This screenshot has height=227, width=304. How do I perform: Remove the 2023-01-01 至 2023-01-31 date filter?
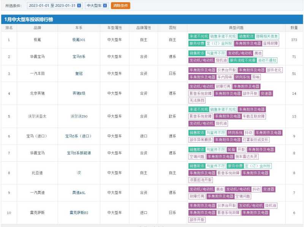click(x=79, y=6)
